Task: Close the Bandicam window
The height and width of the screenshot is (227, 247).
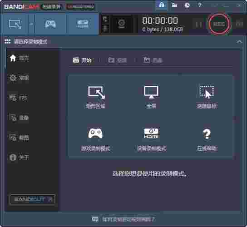Action: 239,5
